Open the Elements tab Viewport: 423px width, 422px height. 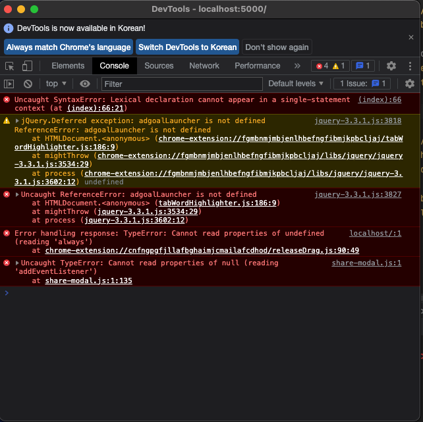[68, 66]
